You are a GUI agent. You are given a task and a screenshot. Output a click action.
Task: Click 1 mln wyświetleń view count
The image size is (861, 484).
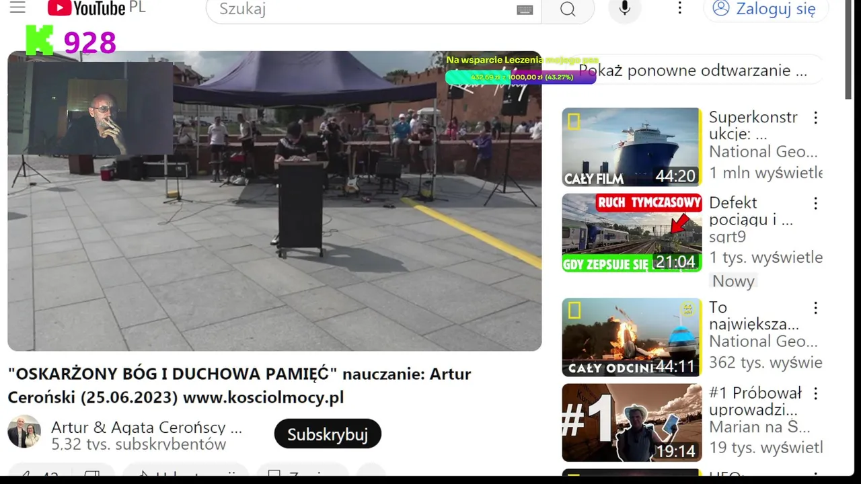coord(765,173)
